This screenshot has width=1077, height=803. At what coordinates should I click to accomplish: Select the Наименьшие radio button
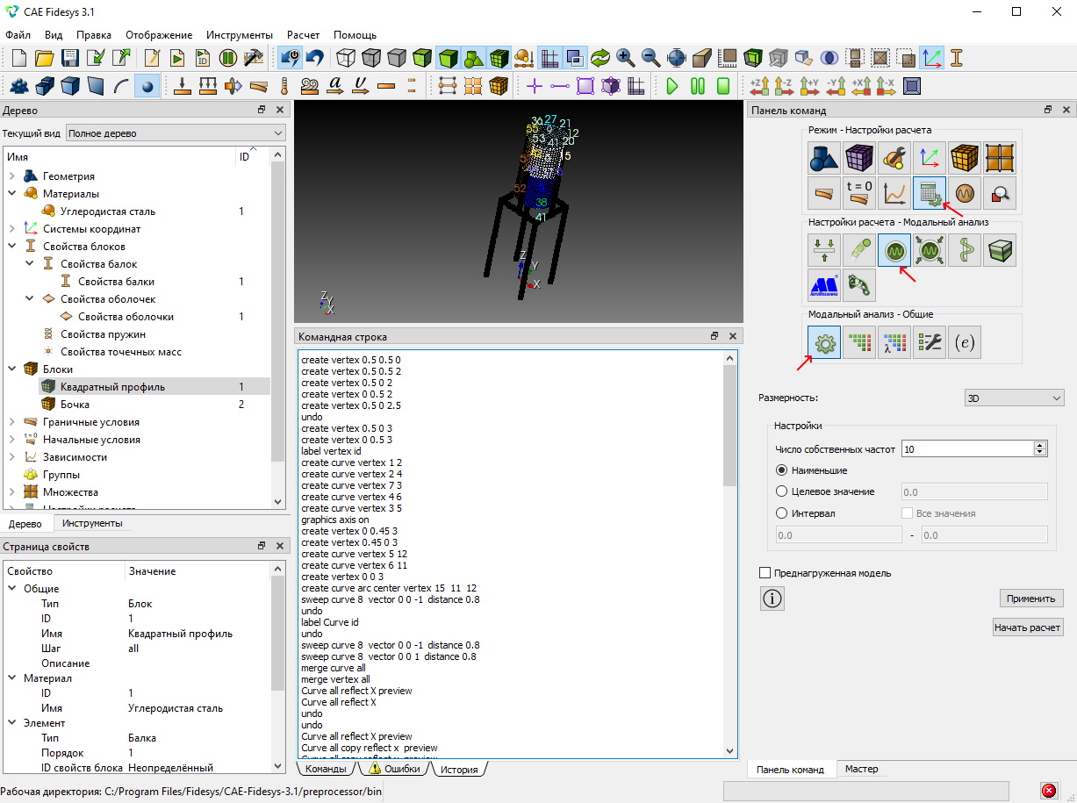782,470
